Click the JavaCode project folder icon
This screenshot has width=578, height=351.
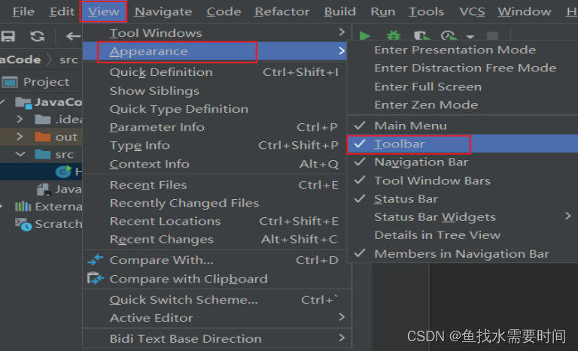(23, 102)
